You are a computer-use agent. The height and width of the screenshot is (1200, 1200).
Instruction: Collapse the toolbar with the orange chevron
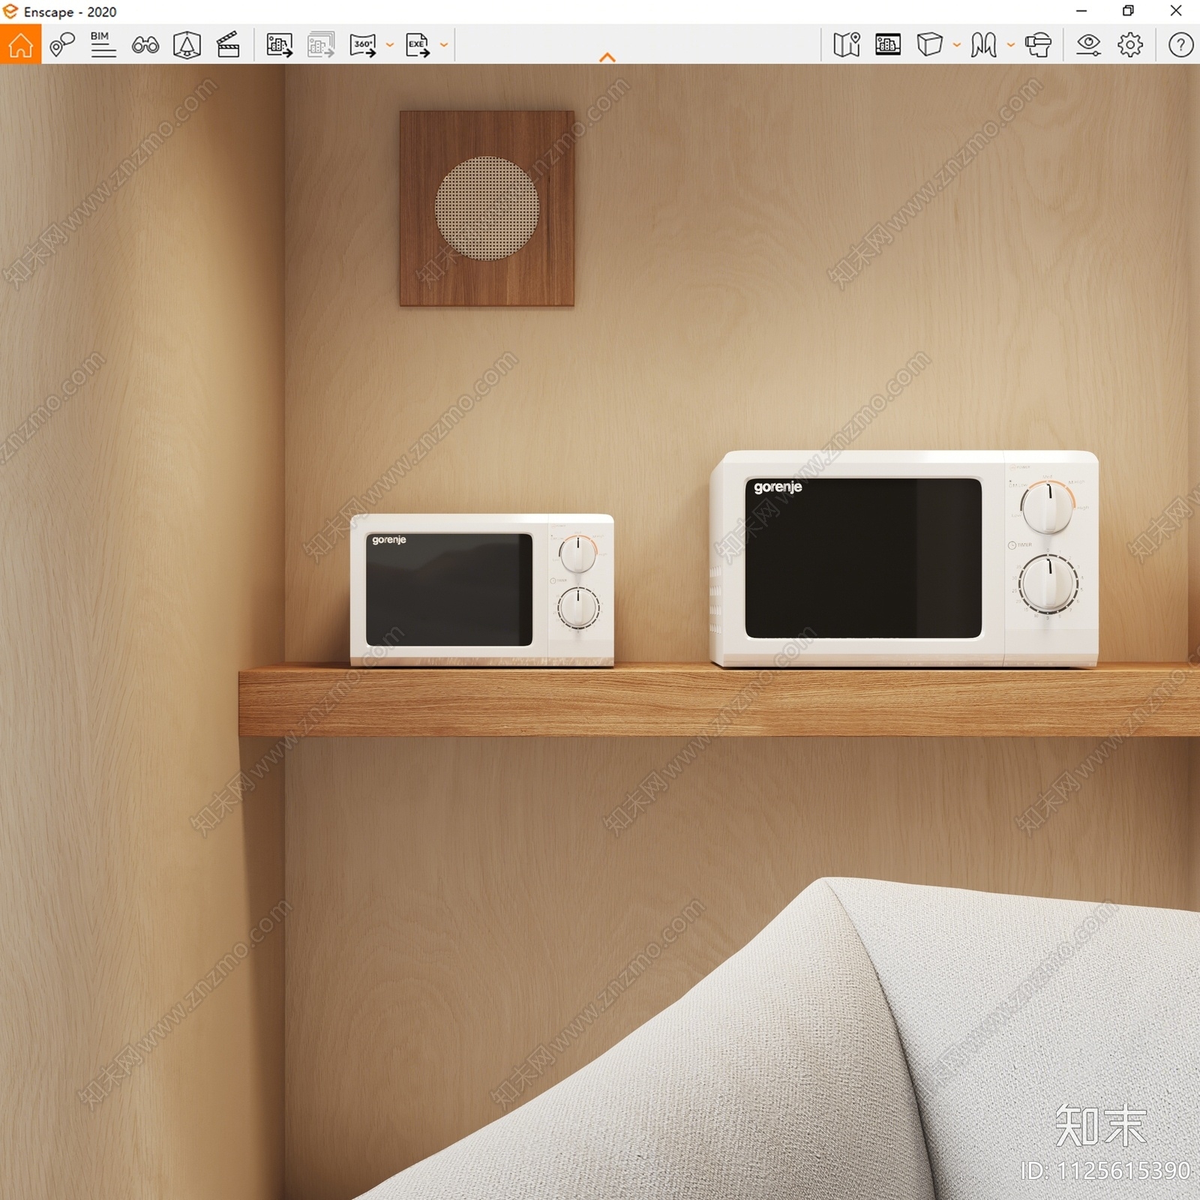(x=607, y=57)
